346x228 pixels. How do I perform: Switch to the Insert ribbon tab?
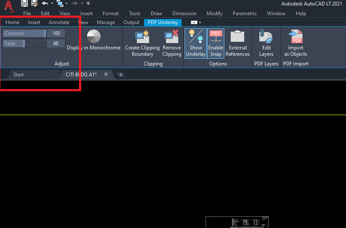34,22
